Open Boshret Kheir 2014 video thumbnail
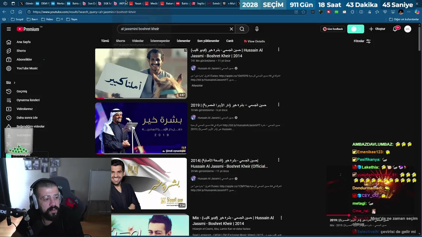The height and width of the screenshot is (237, 422). tap(141, 73)
